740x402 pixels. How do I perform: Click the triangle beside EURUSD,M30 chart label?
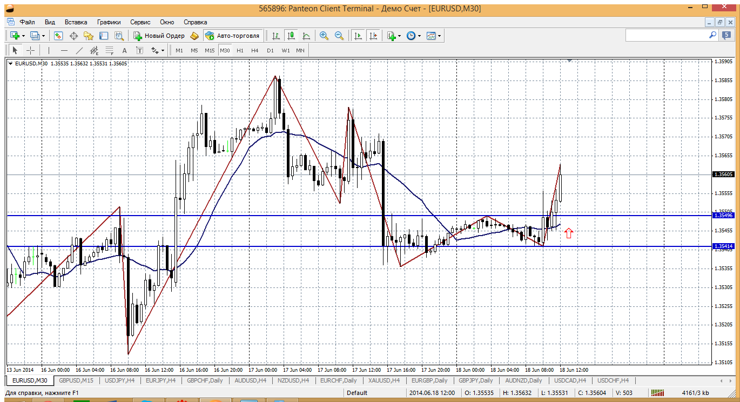click(10, 64)
